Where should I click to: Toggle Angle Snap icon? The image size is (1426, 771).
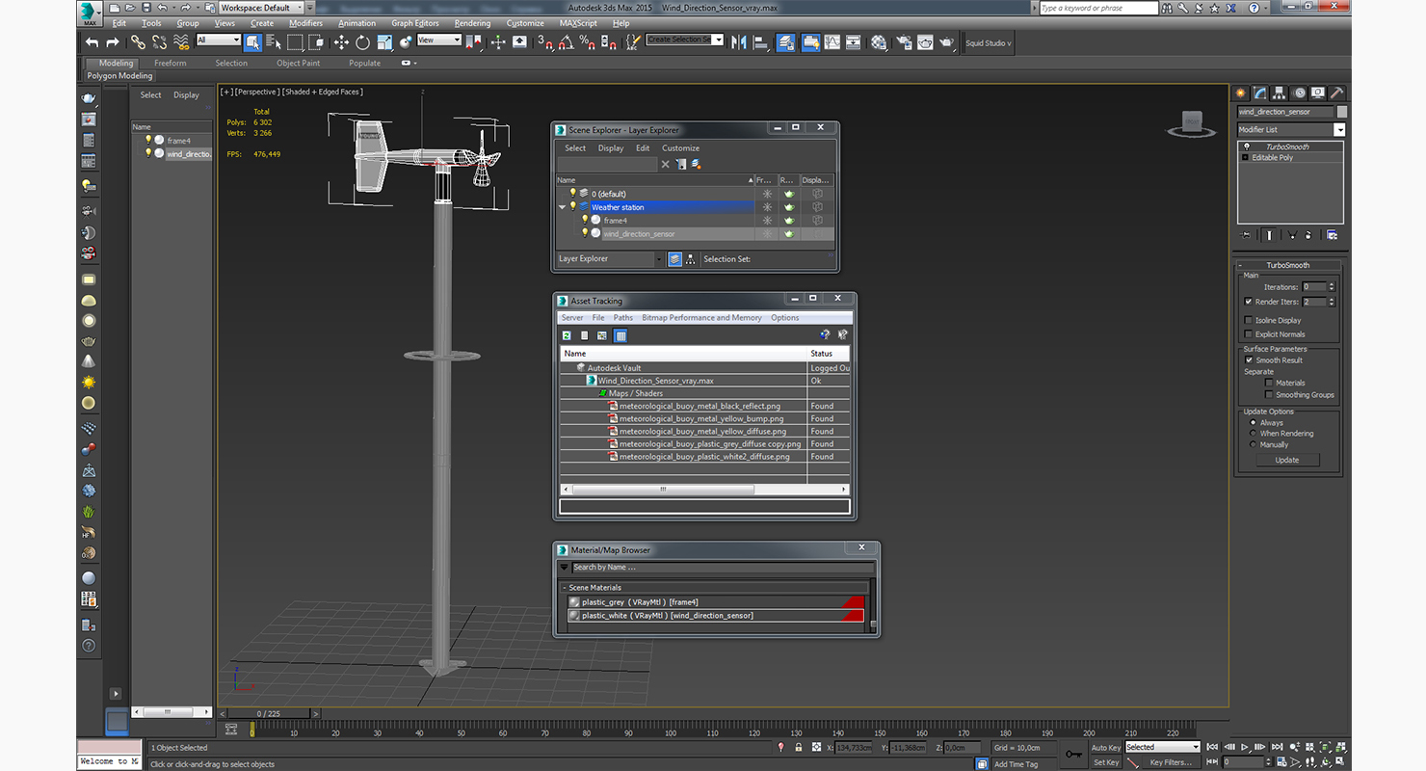566,42
